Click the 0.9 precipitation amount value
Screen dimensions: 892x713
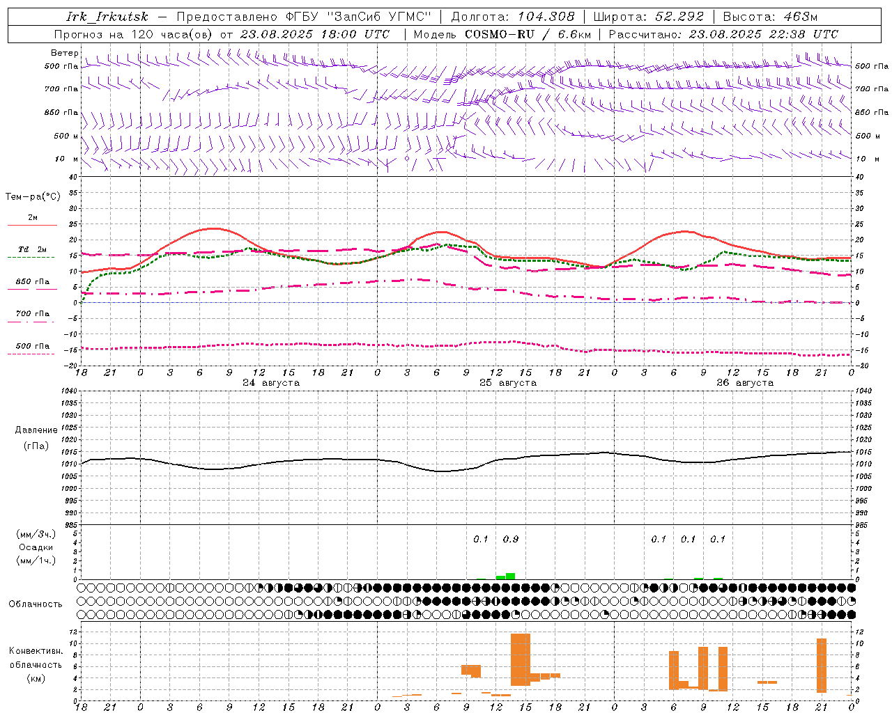[510, 539]
